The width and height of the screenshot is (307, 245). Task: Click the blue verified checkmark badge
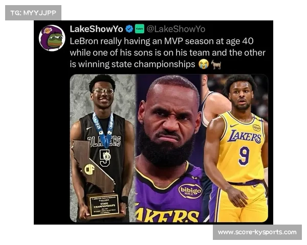tap(129, 29)
